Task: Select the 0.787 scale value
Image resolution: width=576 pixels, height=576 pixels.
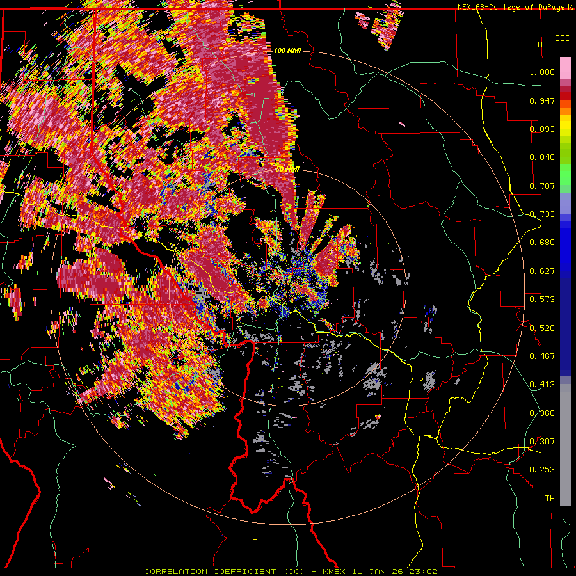Action: [542, 186]
